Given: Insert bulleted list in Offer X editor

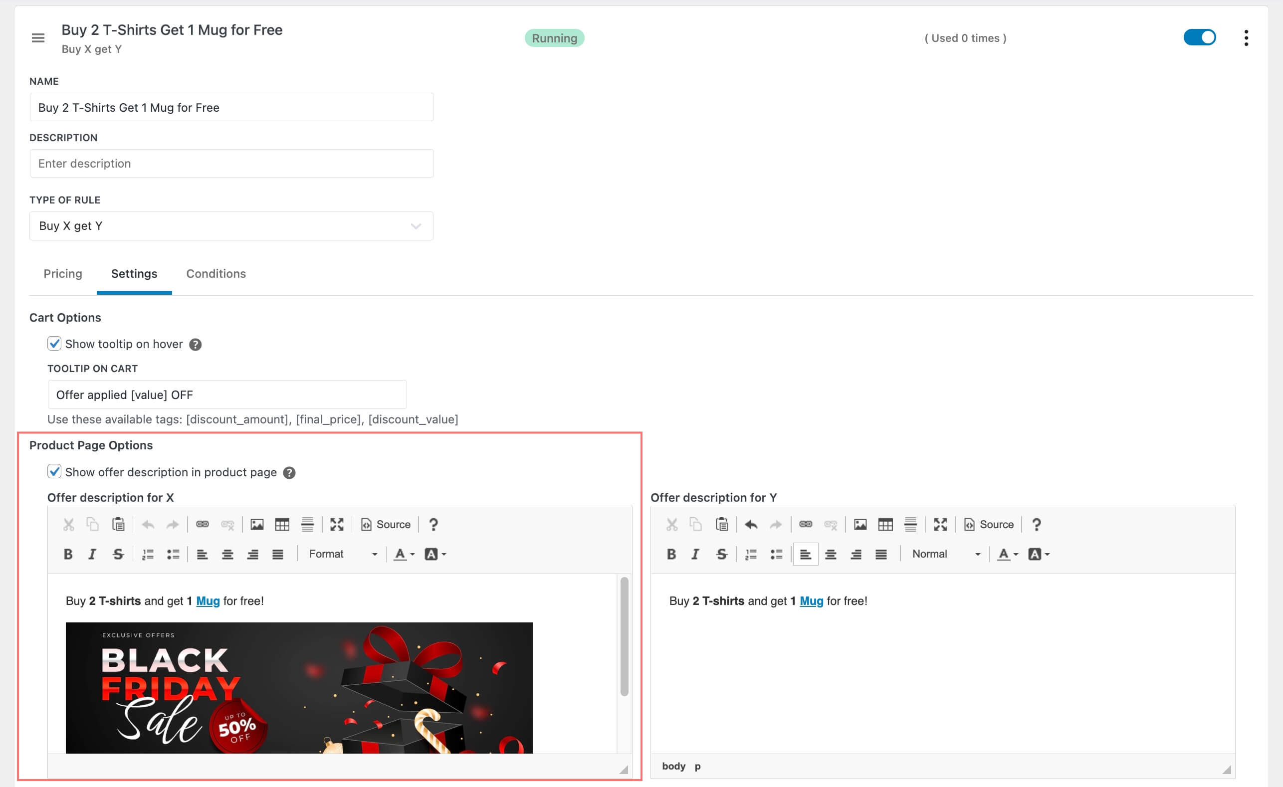Looking at the screenshot, I should [173, 554].
